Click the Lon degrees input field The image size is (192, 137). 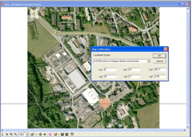point(110,70)
